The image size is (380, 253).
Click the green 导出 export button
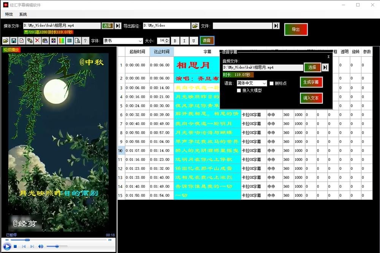coord(296,29)
